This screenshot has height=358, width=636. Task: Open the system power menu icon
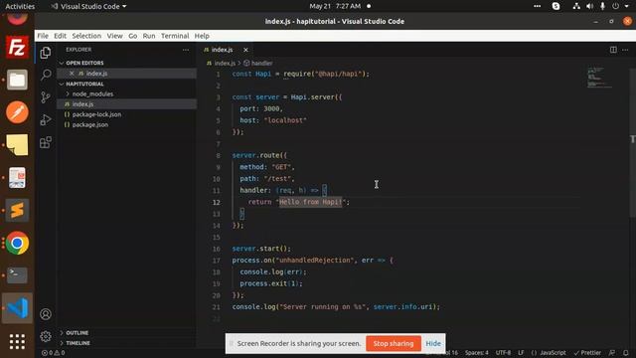tap(615, 6)
